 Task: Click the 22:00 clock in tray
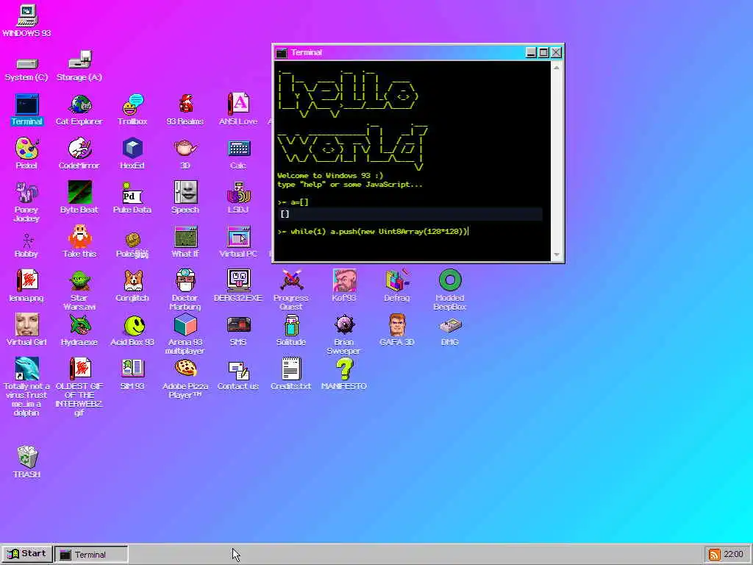click(733, 555)
